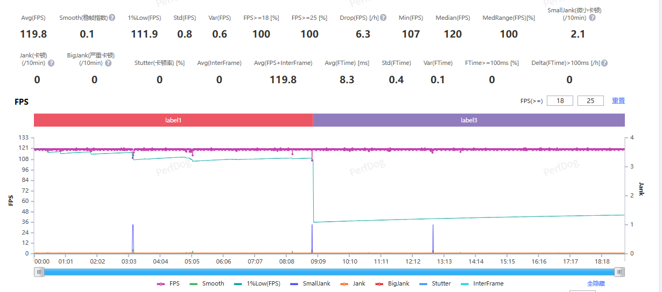This screenshot has height=292, width=662.
Task: Click help icon beside Drop(FPS) [/h]
Action: point(383,18)
